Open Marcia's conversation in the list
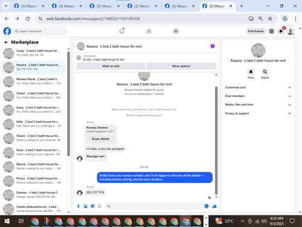Screen dimensions: 302x227 pyautogui.click(x=33, y=166)
